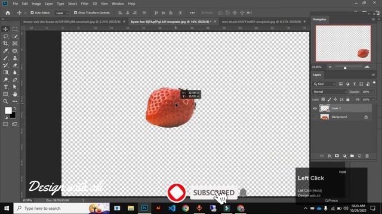The height and width of the screenshot is (214, 382).
Task: Select the Gradient tool
Action: coord(5,73)
